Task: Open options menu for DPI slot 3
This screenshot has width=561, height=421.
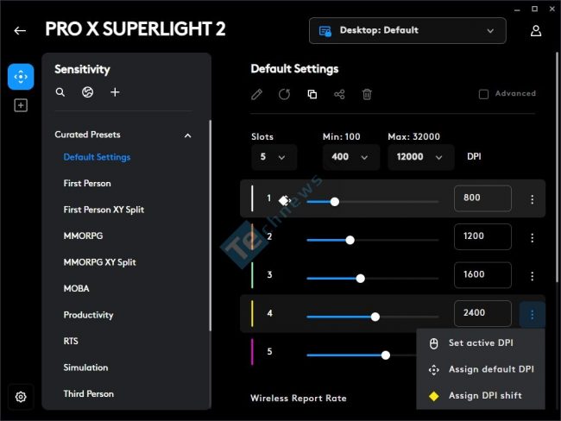Action: (532, 276)
